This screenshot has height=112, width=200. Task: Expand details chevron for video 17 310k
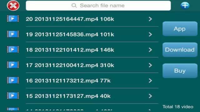click(150, 65)
